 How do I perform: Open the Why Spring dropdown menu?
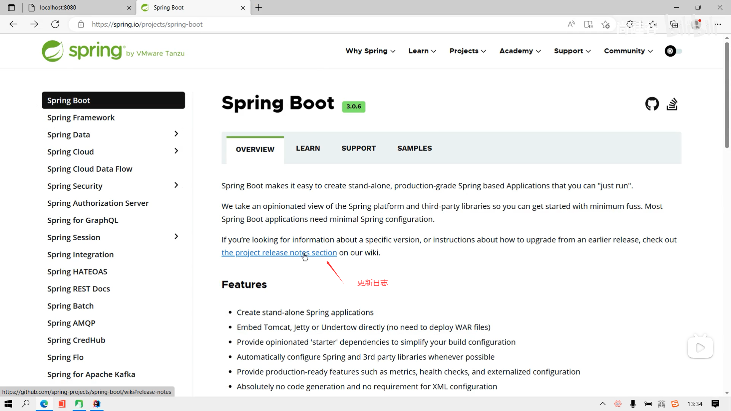click(x=370, y=51)
